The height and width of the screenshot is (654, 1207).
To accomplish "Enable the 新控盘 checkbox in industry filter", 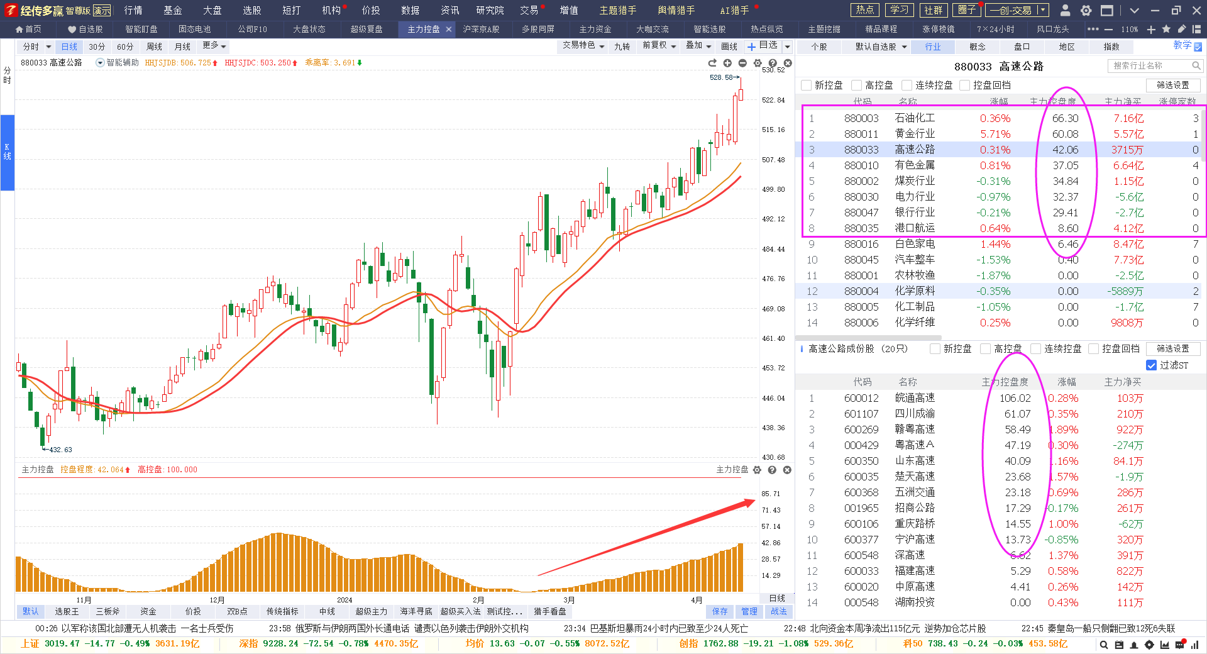I will tap(807, 86).
